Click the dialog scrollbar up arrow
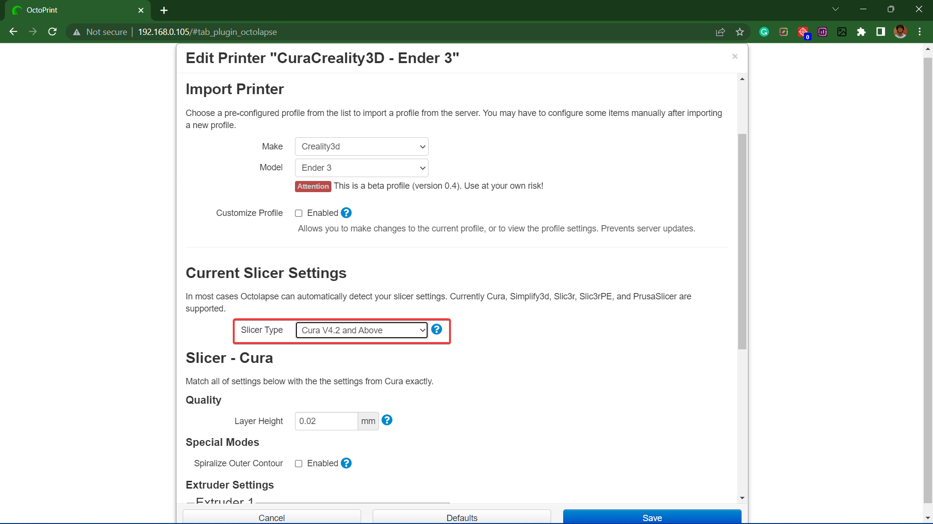The image size is (933, 524). [742, 79]
